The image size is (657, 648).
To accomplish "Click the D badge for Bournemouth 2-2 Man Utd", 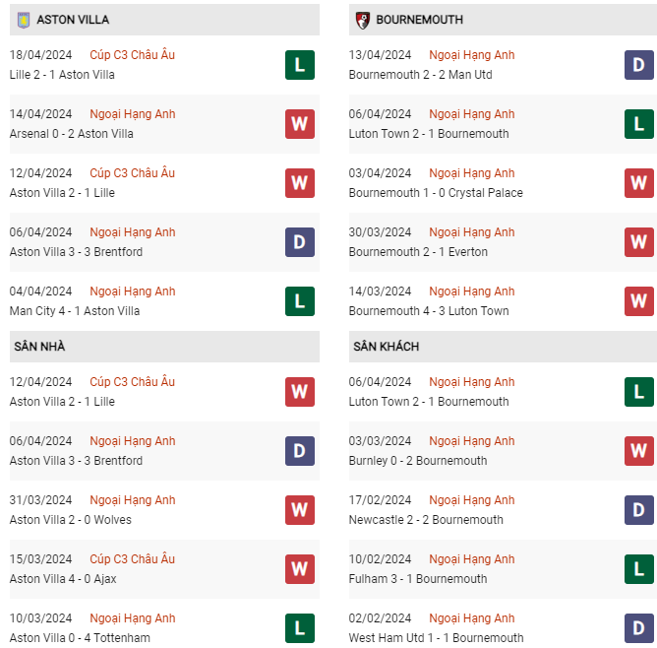I will (x=638, y=65).
